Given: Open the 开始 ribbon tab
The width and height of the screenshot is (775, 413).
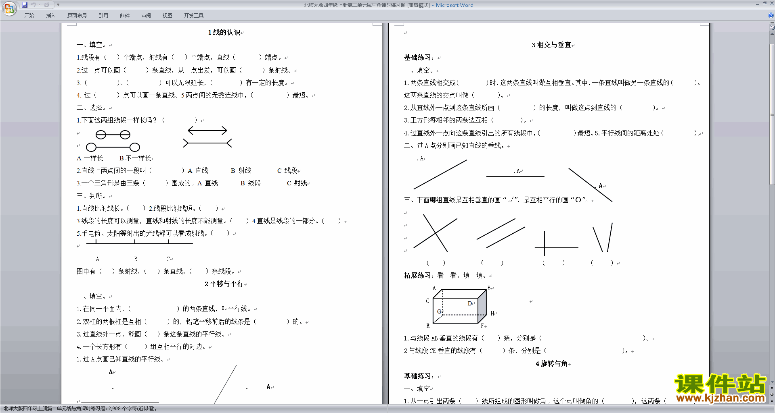Looking at the screenshot, I should click(29, 16).
